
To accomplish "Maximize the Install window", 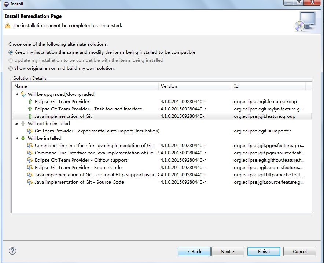I will (299, 3).
